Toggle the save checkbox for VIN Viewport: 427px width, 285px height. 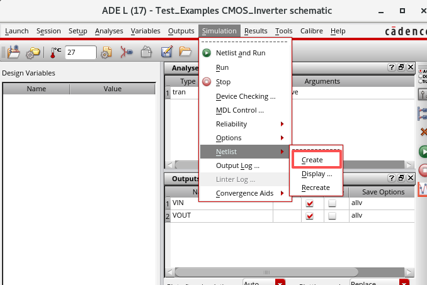point(332,203)
